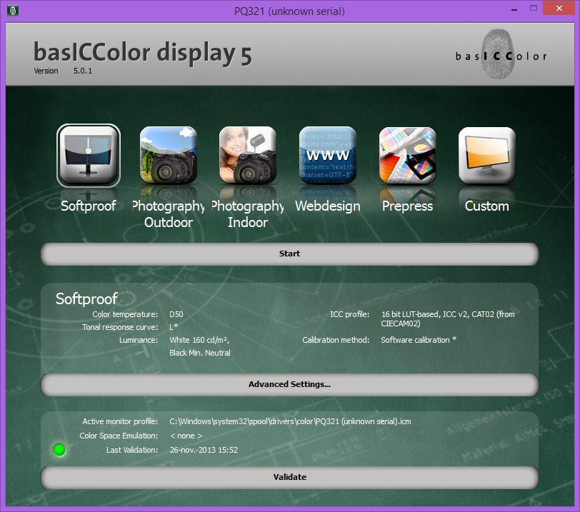This screenshot has width=580, height=512.
Task: Pick the Prepress color swatches icon
Action: pyautogui.click(x=408, y=155)
